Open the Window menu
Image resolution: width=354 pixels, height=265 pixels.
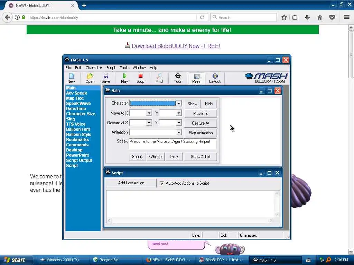[x=139, y=68]
